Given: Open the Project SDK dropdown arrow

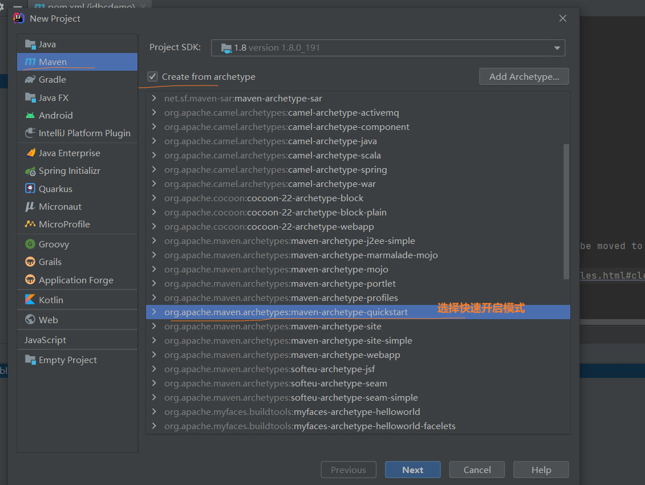Looking at the screenshot, I should coord(557,48).
